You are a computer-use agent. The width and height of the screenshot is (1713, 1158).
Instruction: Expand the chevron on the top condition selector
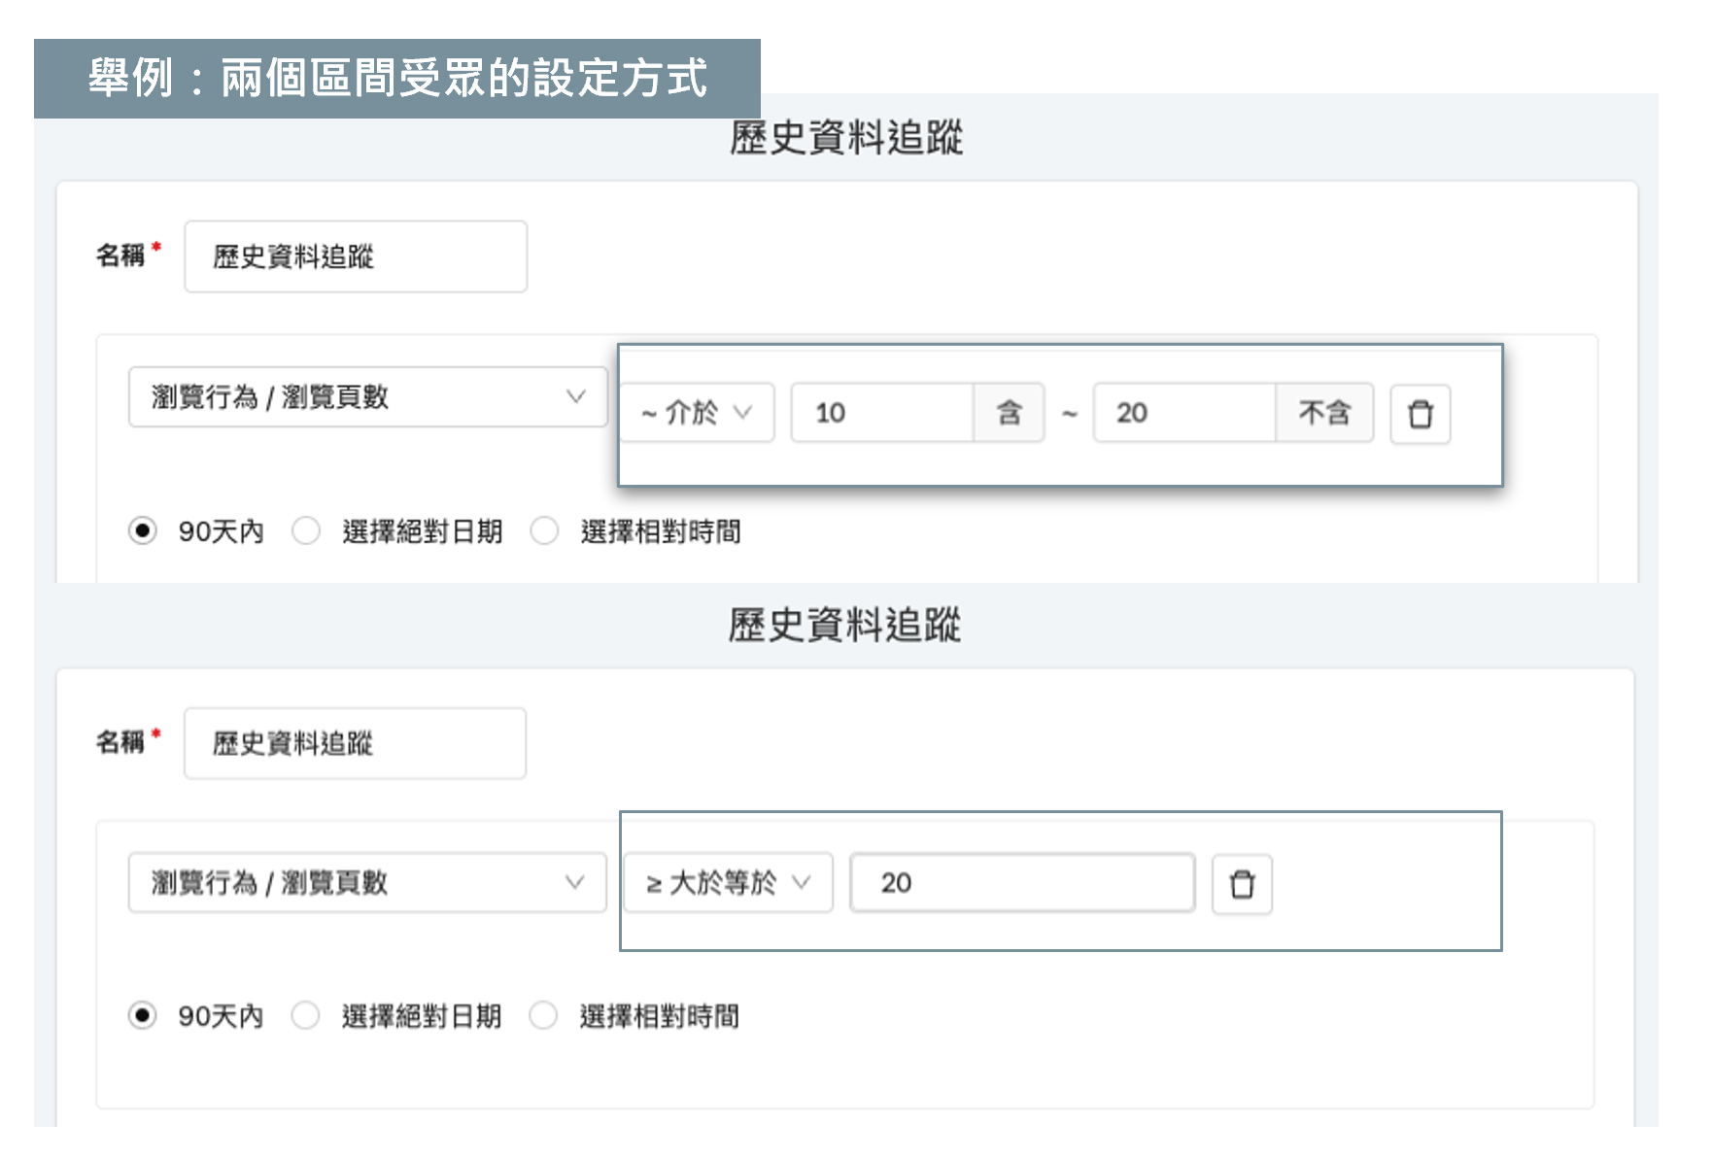pos(577,396)
